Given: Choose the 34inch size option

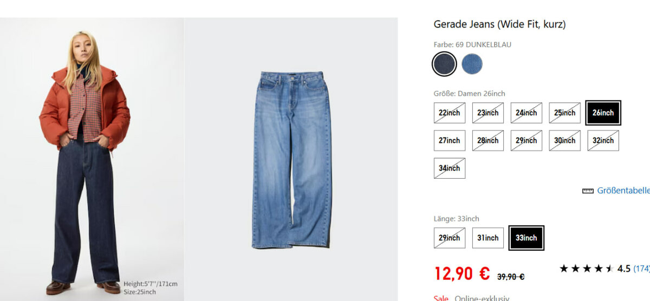Looking at the screenshot, I should (x=450, y=168).
